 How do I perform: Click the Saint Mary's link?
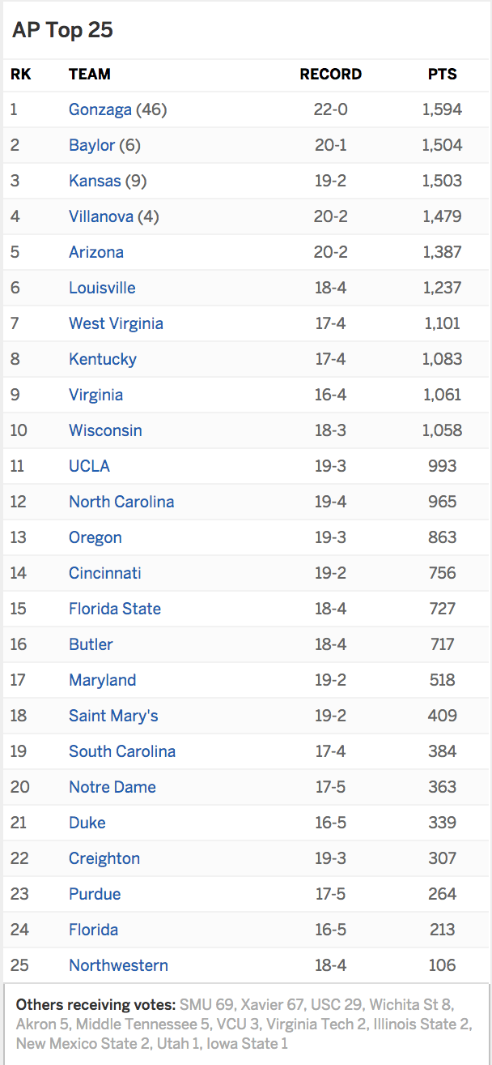point(113,716)
